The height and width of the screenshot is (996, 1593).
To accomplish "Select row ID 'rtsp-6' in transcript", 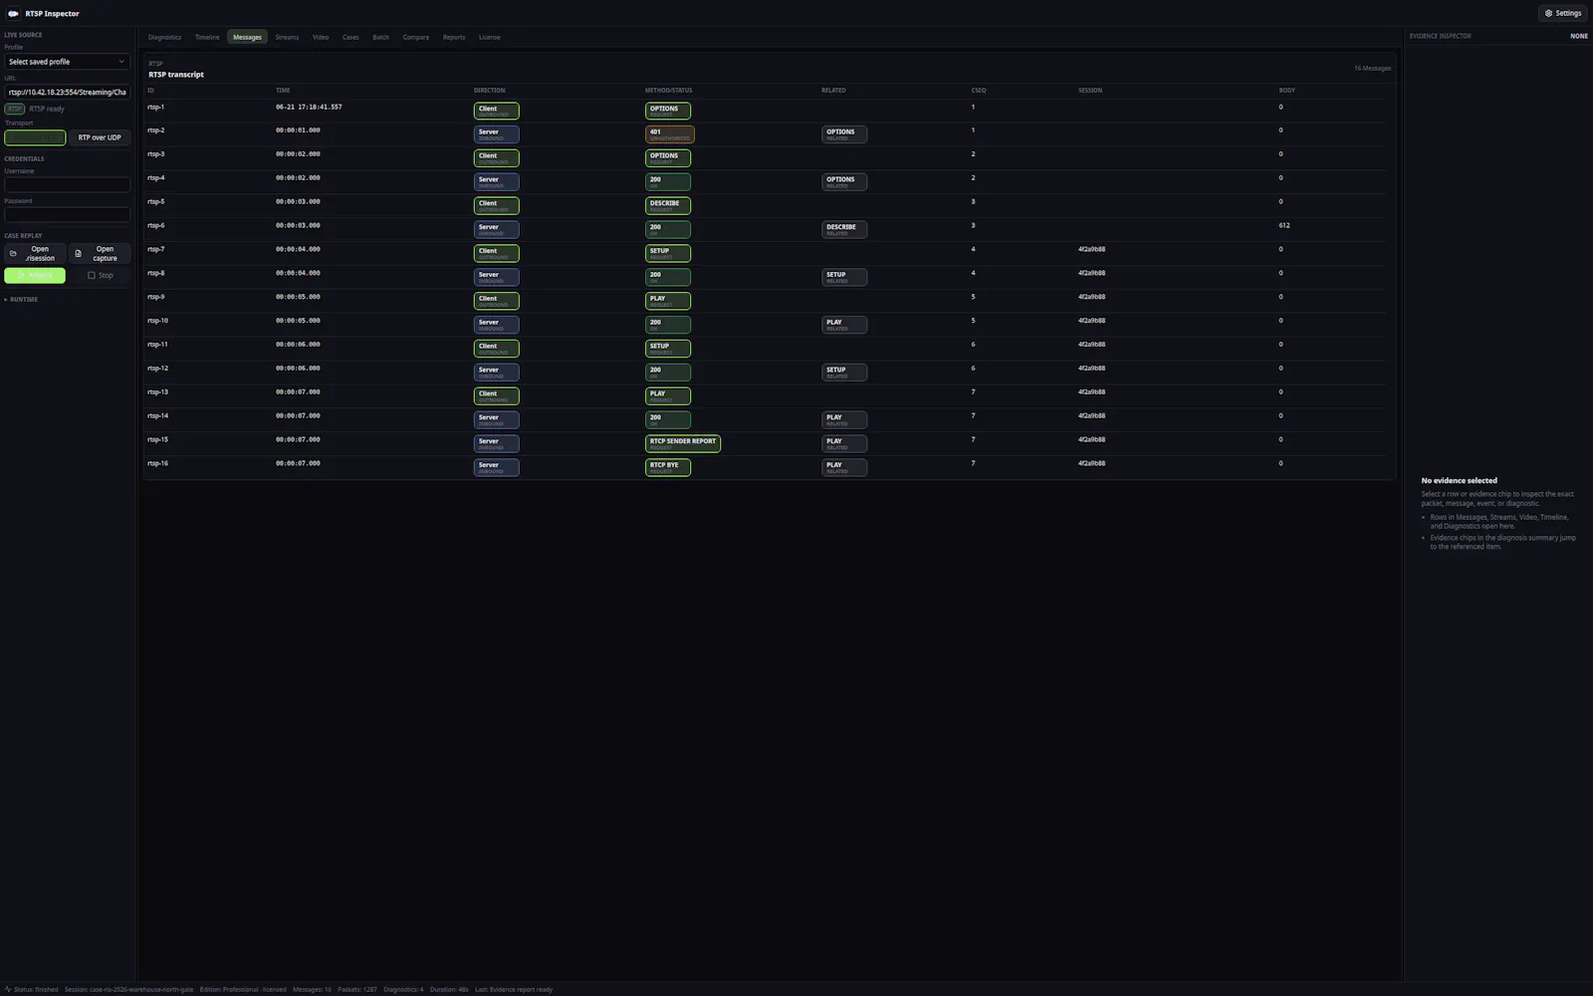I will click(x=156, y=225).
